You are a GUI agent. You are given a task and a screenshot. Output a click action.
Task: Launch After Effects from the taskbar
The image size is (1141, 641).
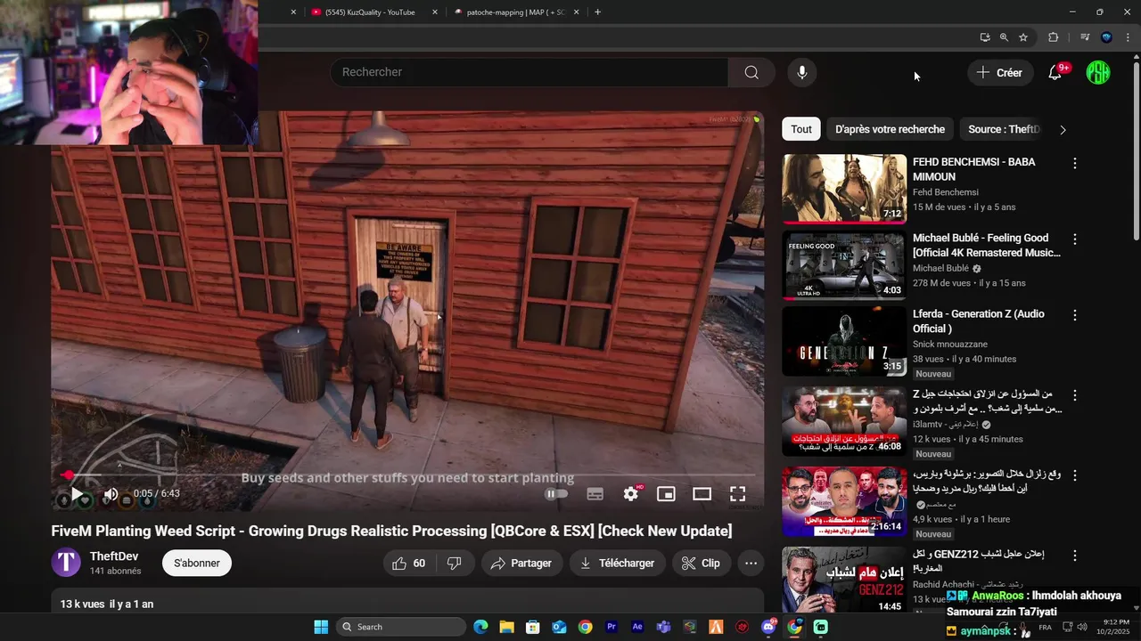pyautogui.click(x=637, y=627)
